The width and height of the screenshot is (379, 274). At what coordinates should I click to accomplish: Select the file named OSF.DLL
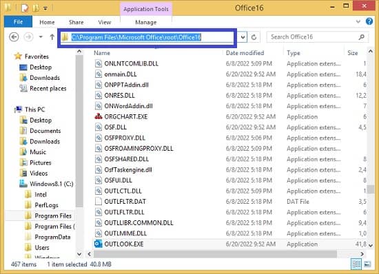[115, 127]
